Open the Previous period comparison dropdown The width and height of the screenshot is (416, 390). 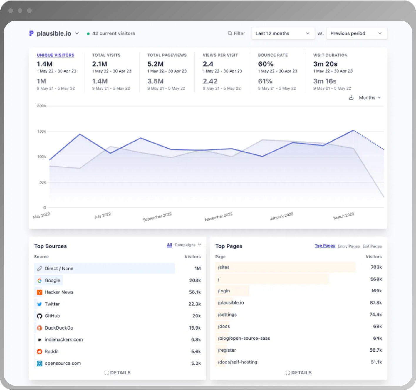tap(357, 33)
